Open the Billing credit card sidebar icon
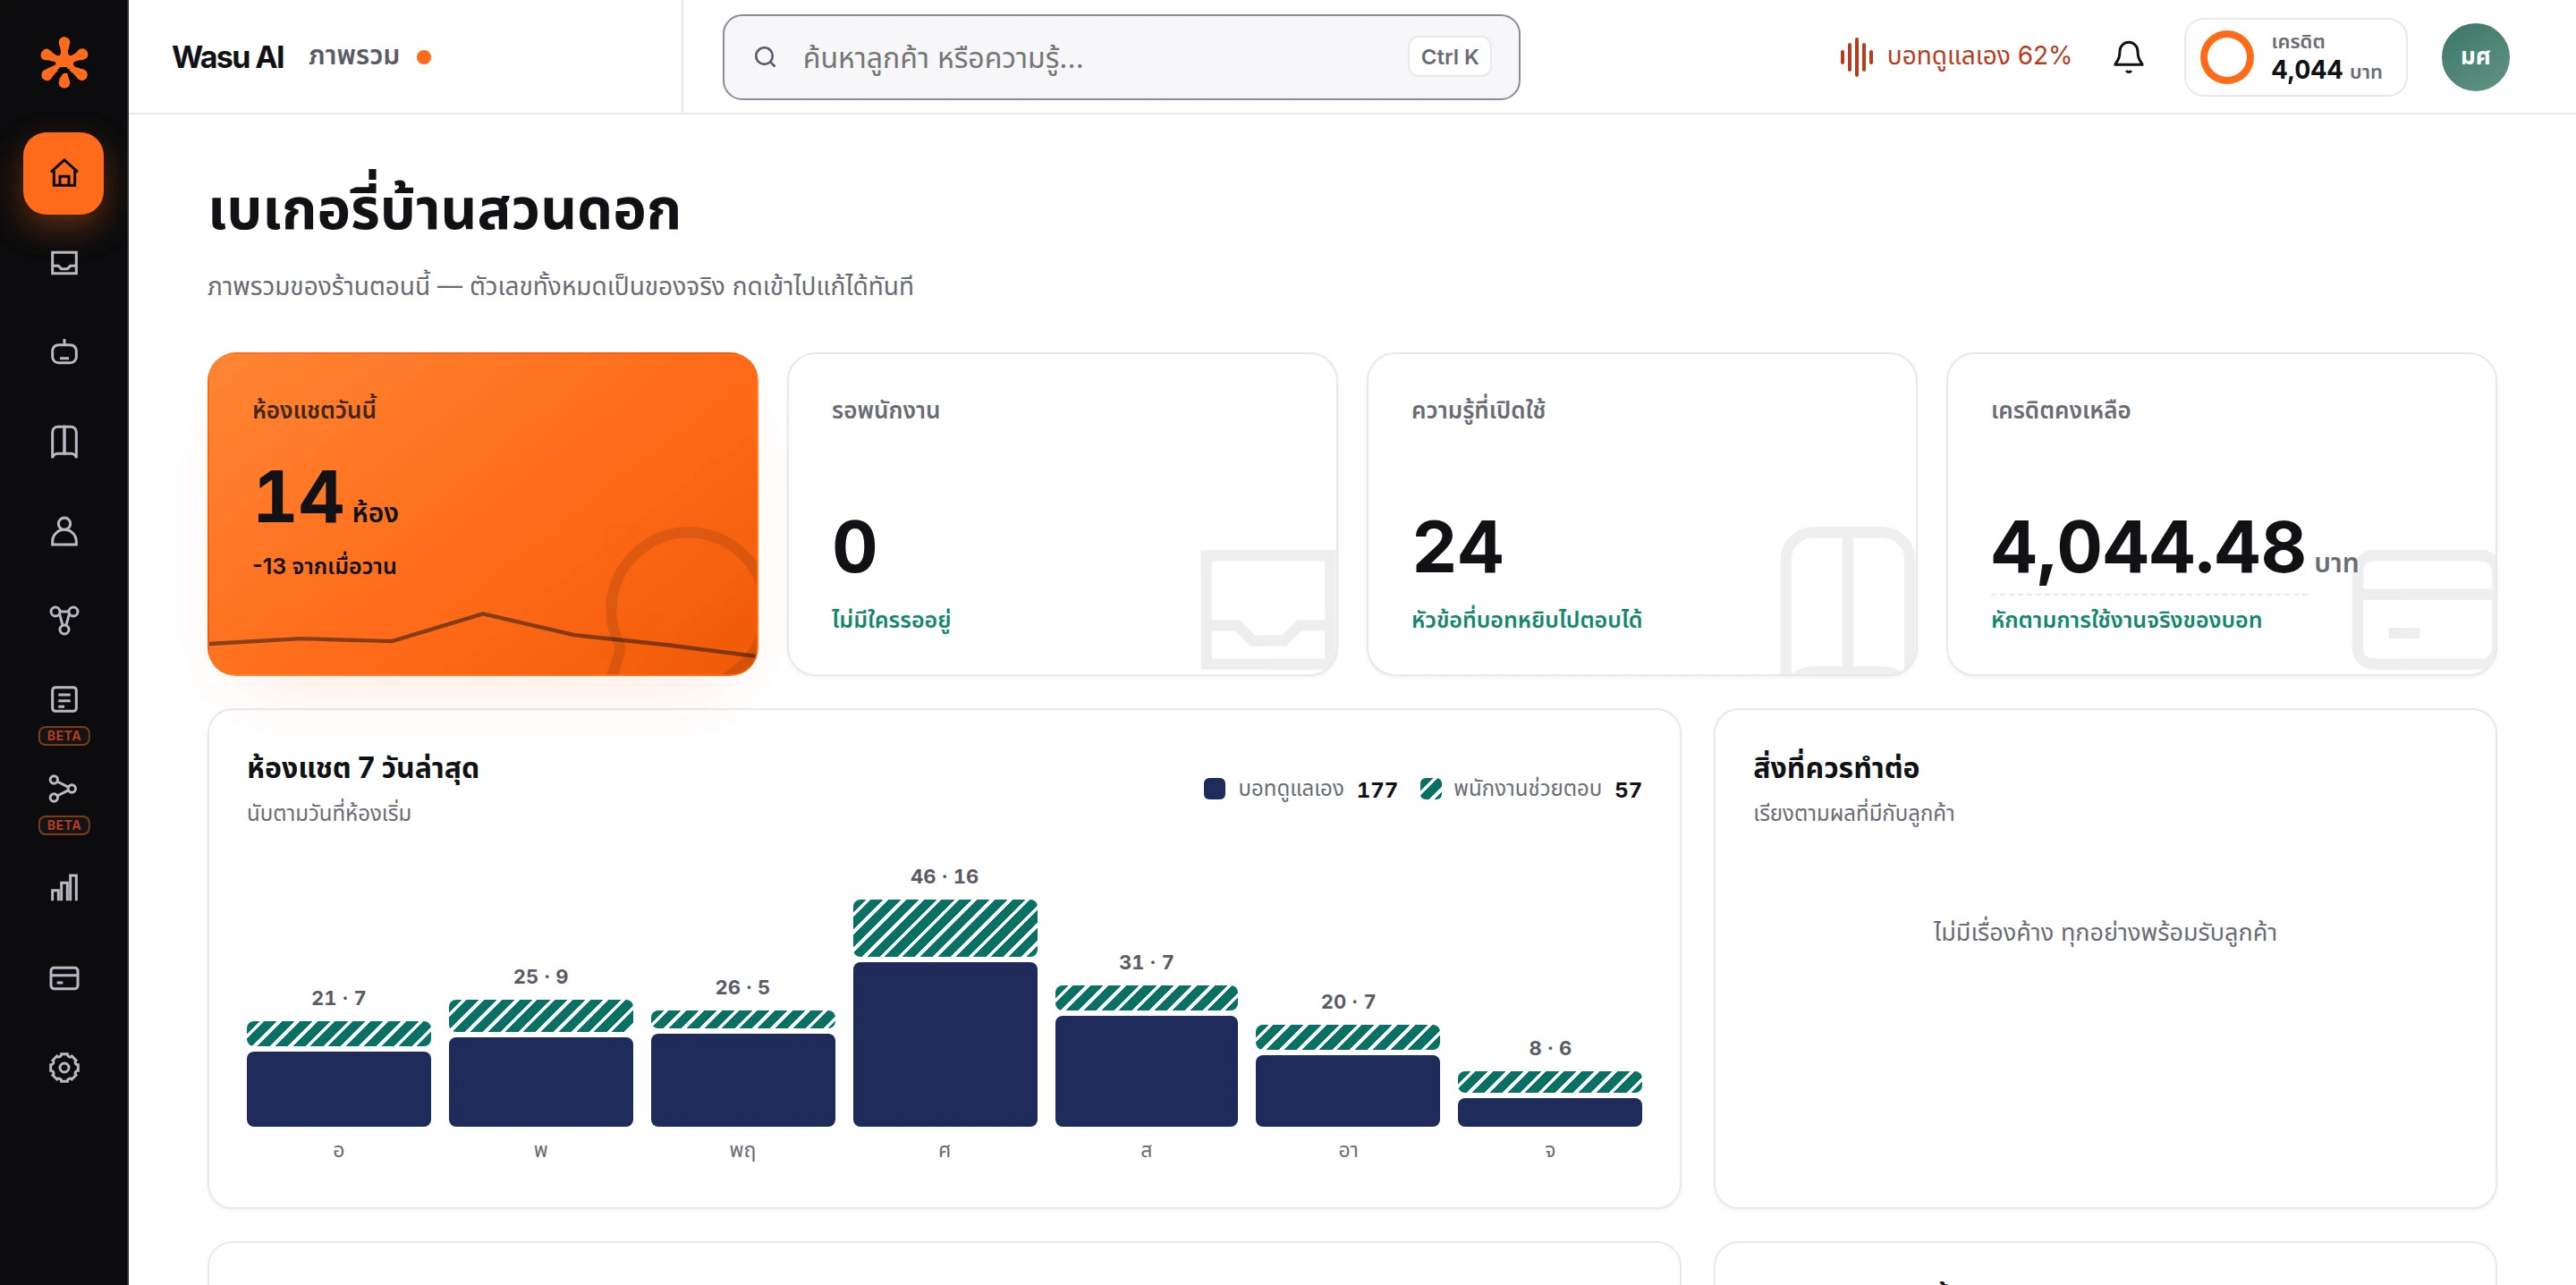The width and height of the screenshot is (2576, 1285). coord(64,978)
